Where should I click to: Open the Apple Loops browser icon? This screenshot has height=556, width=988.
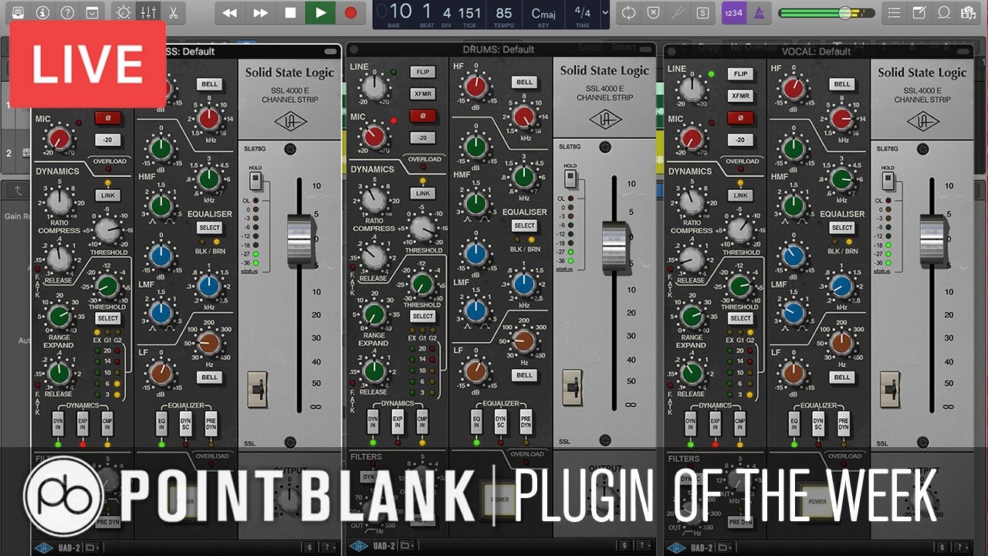(x=943, y=12)
